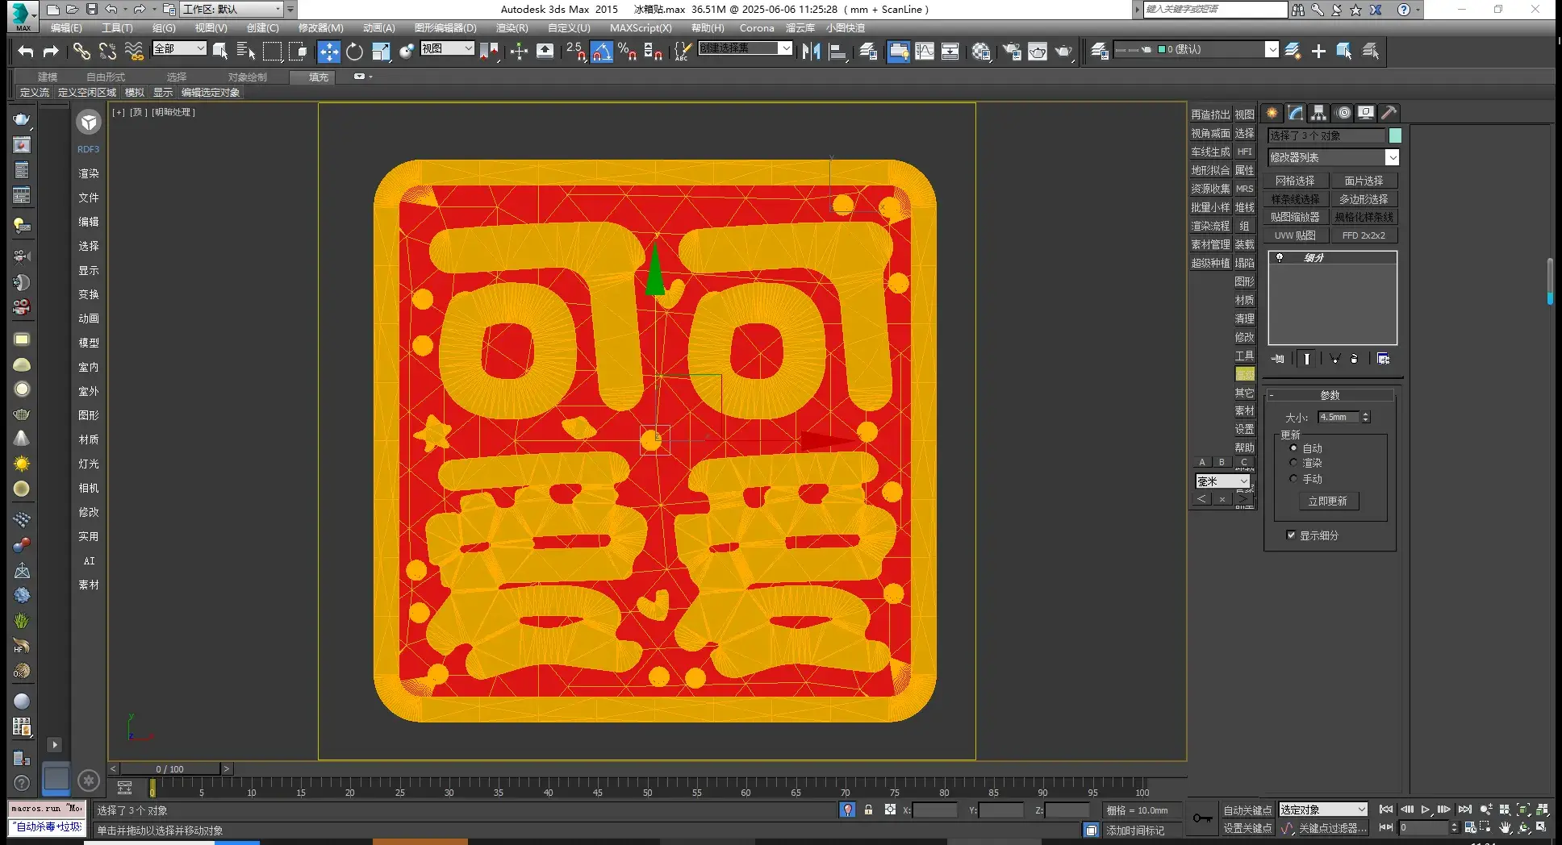Activate the Select and Link chain tool

(81, 52)
